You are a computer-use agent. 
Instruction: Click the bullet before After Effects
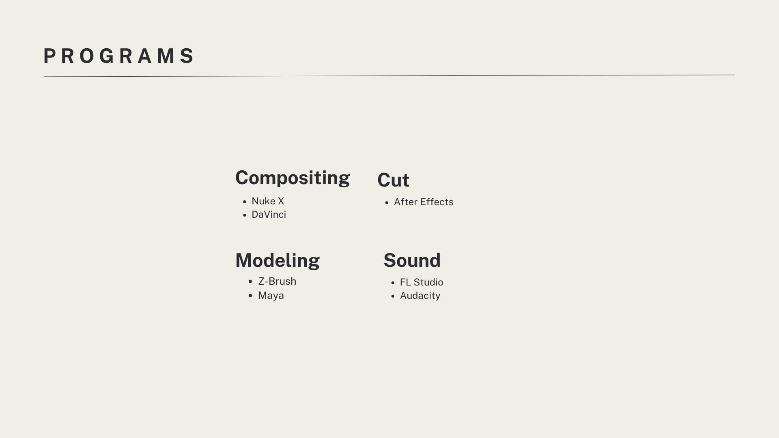(x=387, y=203)
